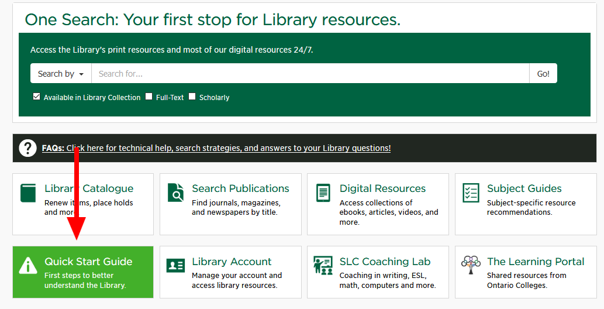Check the Scholarly checkbox

(192, 97)
